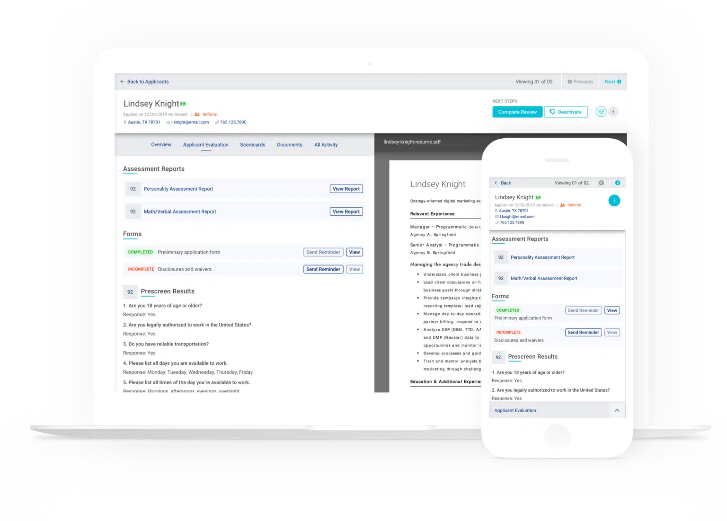Deactivate the applicant
727x521 pixels.
(x=566, y=112)
